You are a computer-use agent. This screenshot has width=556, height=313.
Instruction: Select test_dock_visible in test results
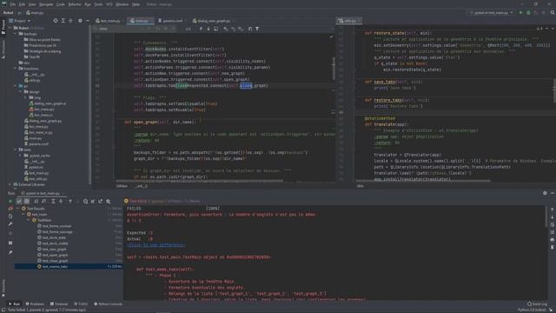(56, 243)
